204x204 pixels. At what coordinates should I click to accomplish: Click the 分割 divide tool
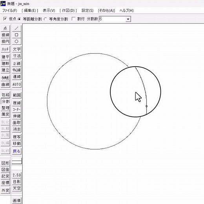[5, 101]
